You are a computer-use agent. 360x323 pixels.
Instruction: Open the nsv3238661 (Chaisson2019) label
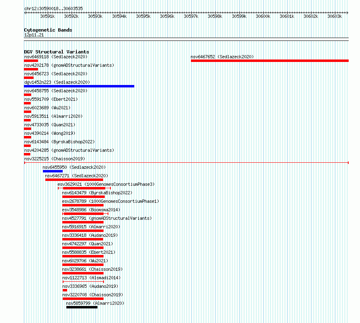pyautogui.click(x=92, y=269)
